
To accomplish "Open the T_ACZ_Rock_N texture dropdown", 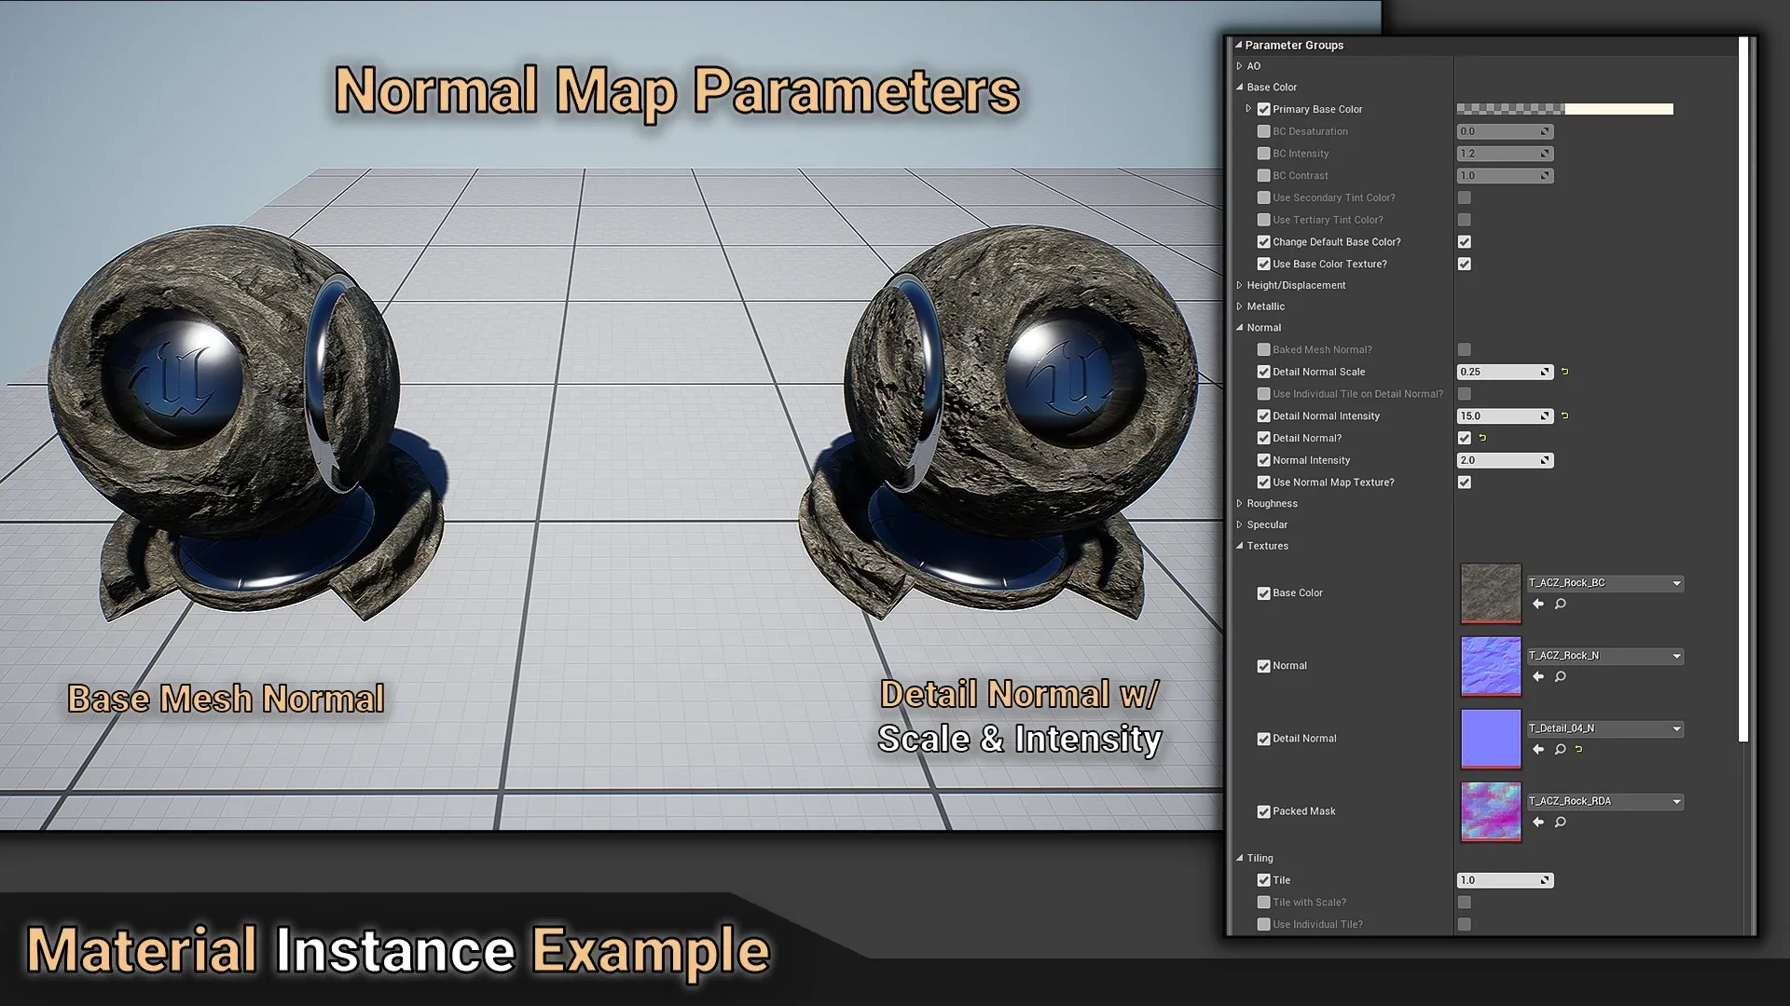I will pyautogui.click(x=1676, y=657).
